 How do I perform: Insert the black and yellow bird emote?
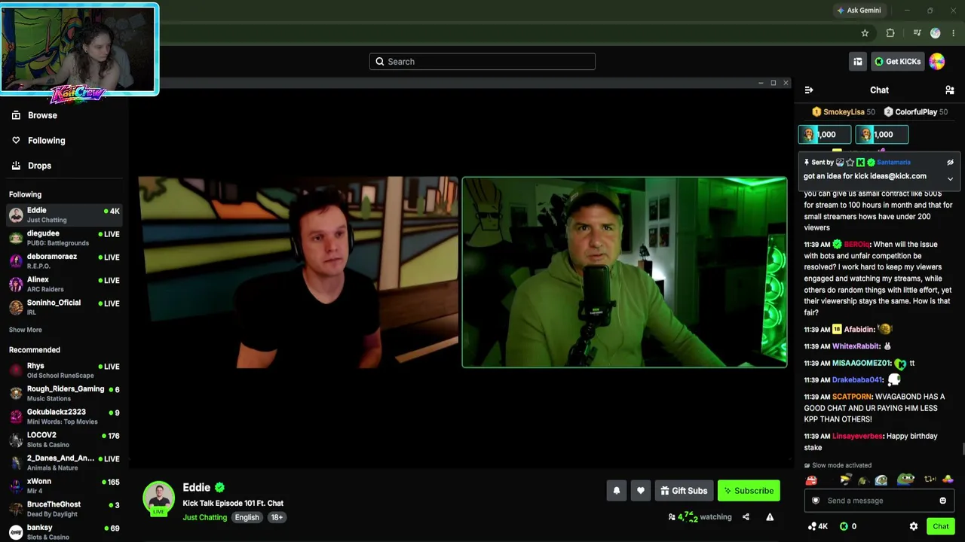pos(845,480)
